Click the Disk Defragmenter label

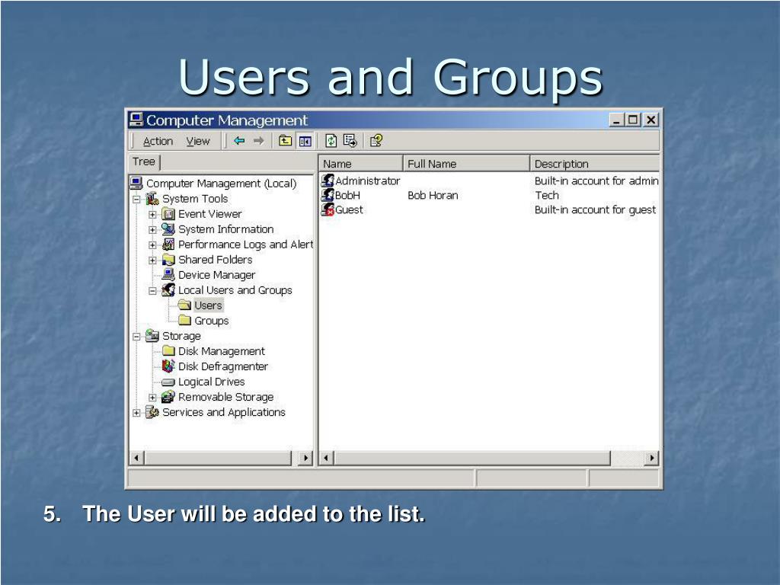[223, 366]
